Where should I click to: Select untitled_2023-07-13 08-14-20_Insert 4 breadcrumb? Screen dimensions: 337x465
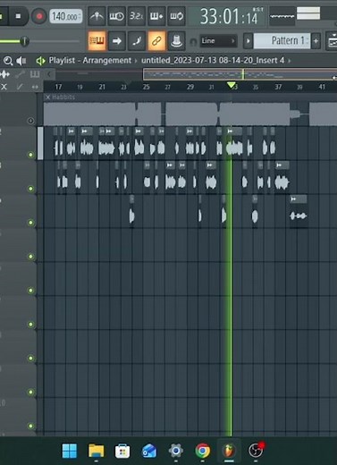(x=213, y=61)
